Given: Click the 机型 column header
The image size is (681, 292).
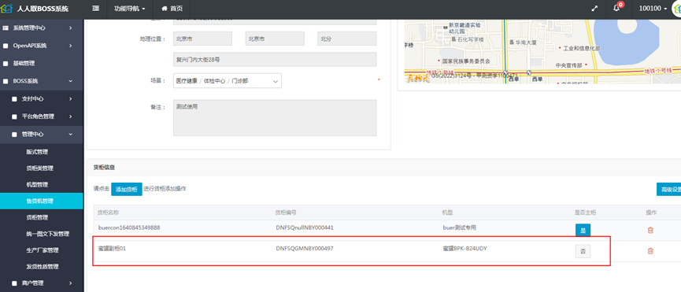Looking at the screenshot, I should point(448,213).
